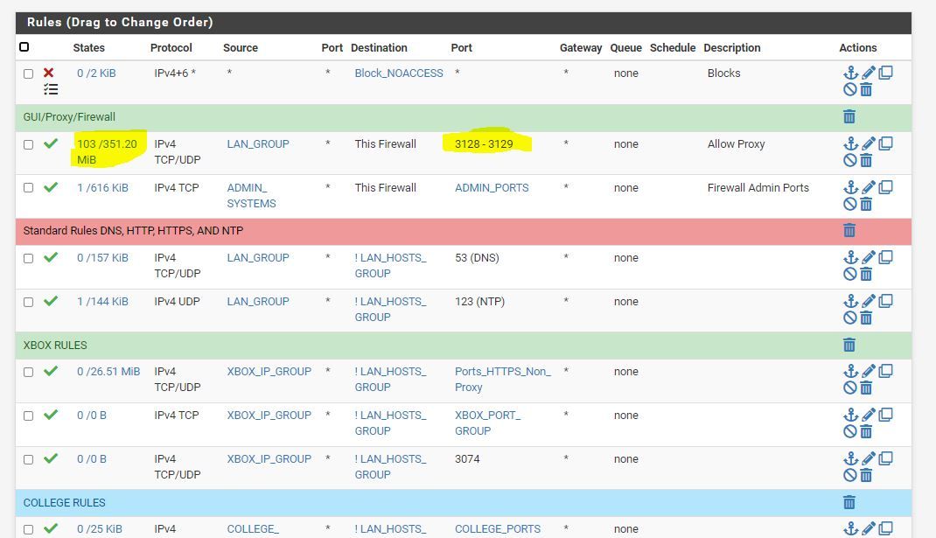Delete the COLLEGE RULES separator
This screenshot has height=538, width=936.
point(849,502)
